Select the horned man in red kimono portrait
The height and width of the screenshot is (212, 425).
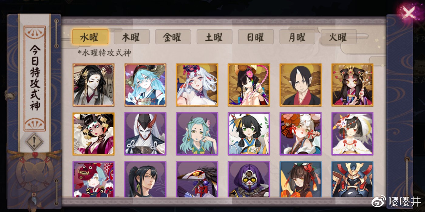pyautogui.click(x=301, y=85)
